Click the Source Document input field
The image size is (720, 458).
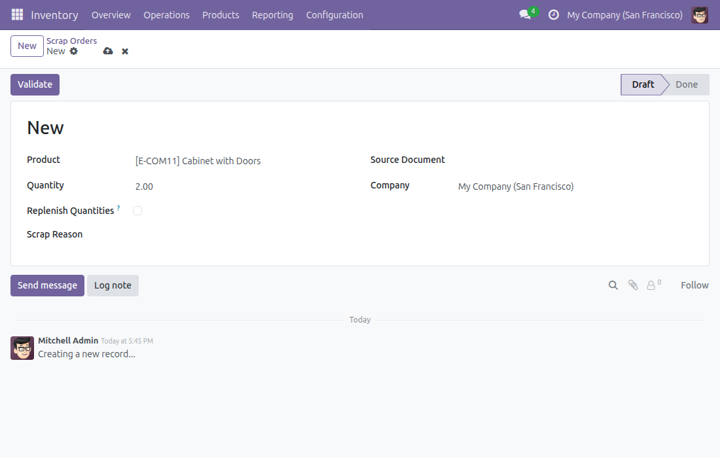point(575,160)
